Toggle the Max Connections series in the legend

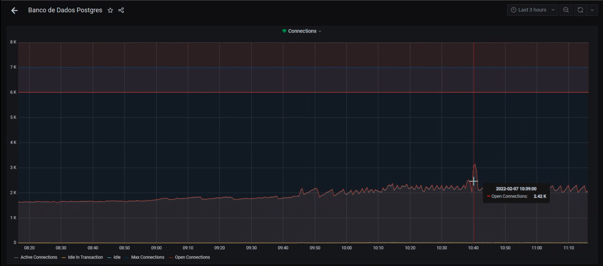point(147,257)
